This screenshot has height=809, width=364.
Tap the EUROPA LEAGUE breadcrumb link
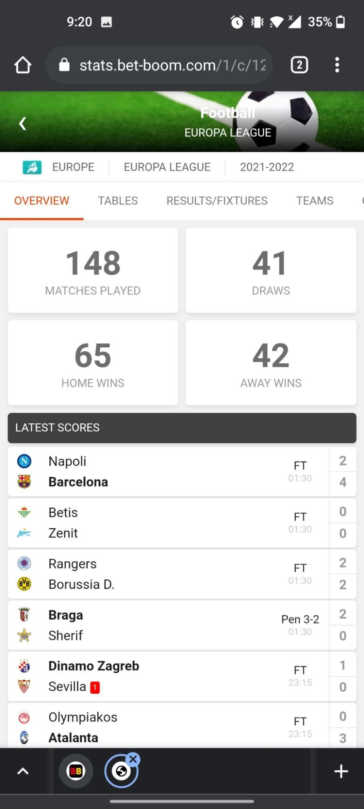(167, 167)
